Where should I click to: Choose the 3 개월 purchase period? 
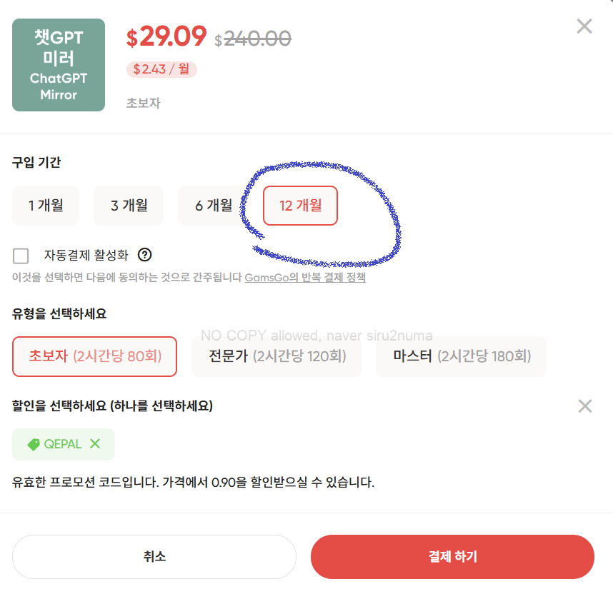tap(129, 206)
